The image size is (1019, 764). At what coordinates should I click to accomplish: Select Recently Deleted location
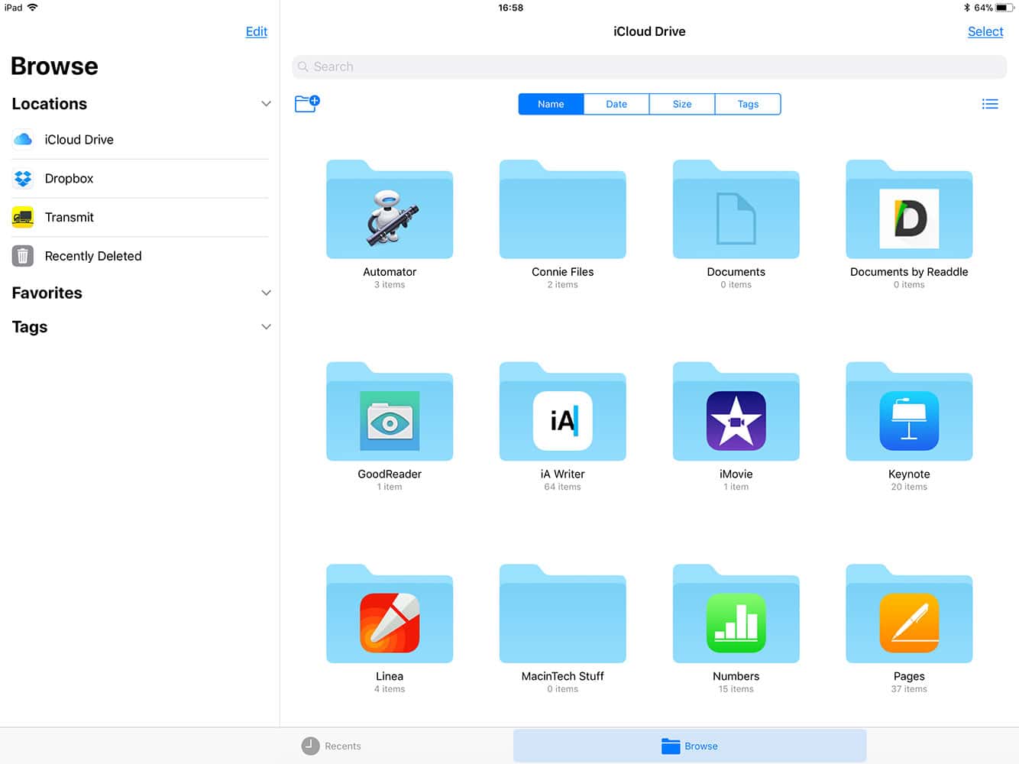coord(141,257)
